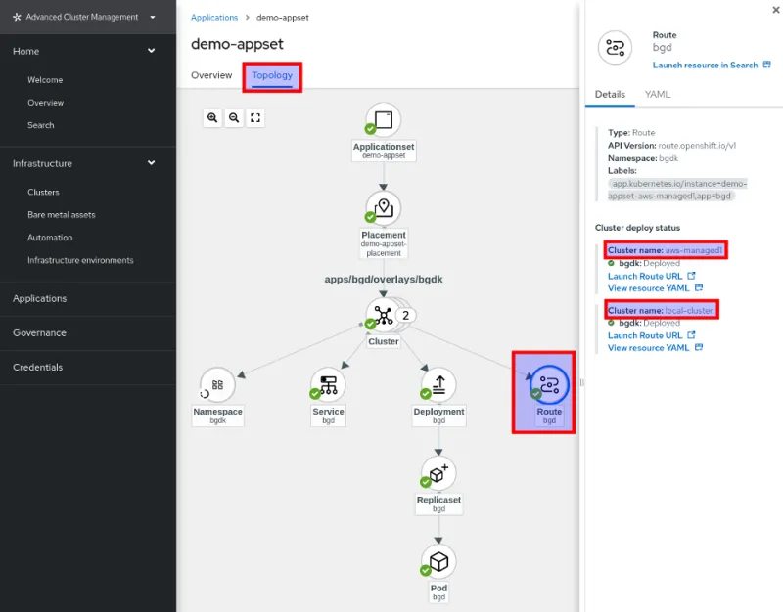Click the Advanced Cluster Management logo icon
Screen dimensions: 783x612
click(x=17, y=17)
